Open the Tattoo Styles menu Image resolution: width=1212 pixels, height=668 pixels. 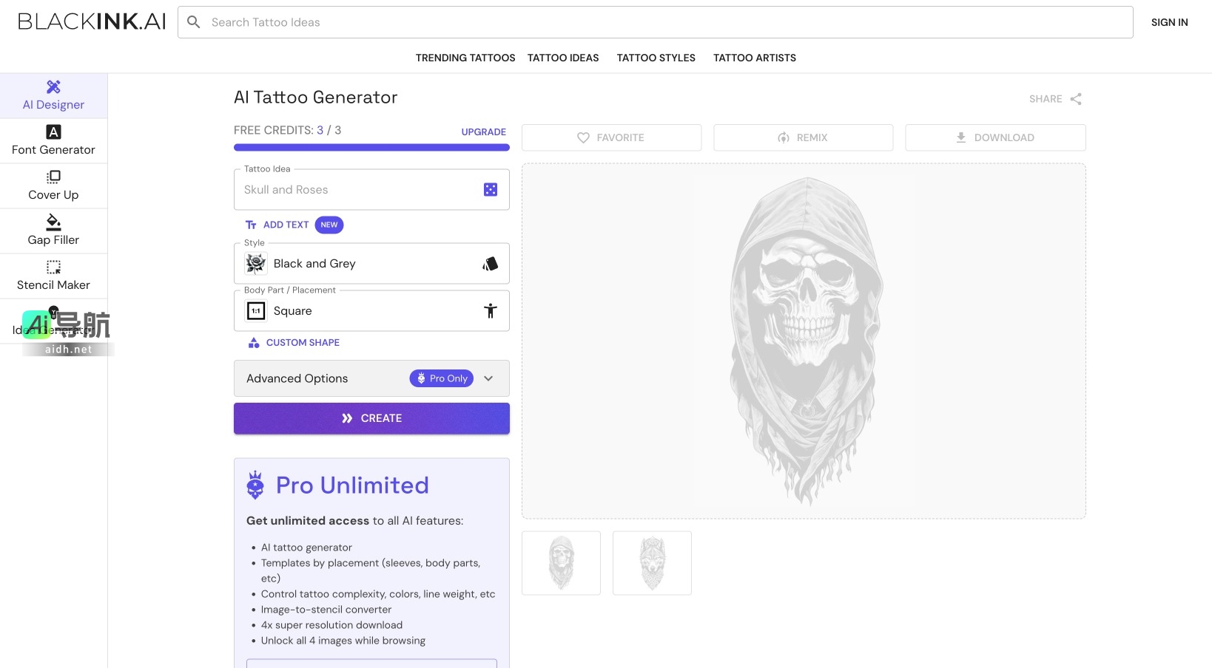pyautogui.click(x=656, y=58)
